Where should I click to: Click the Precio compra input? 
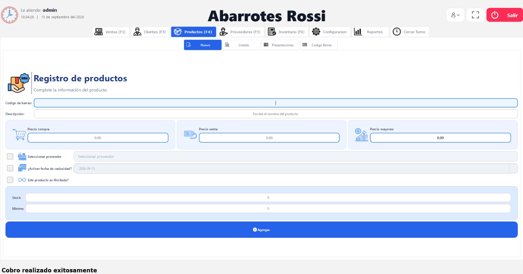(98, 138)
